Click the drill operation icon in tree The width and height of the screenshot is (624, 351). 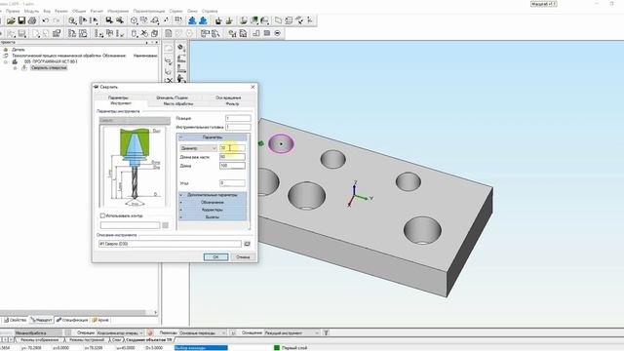[23, 67]
